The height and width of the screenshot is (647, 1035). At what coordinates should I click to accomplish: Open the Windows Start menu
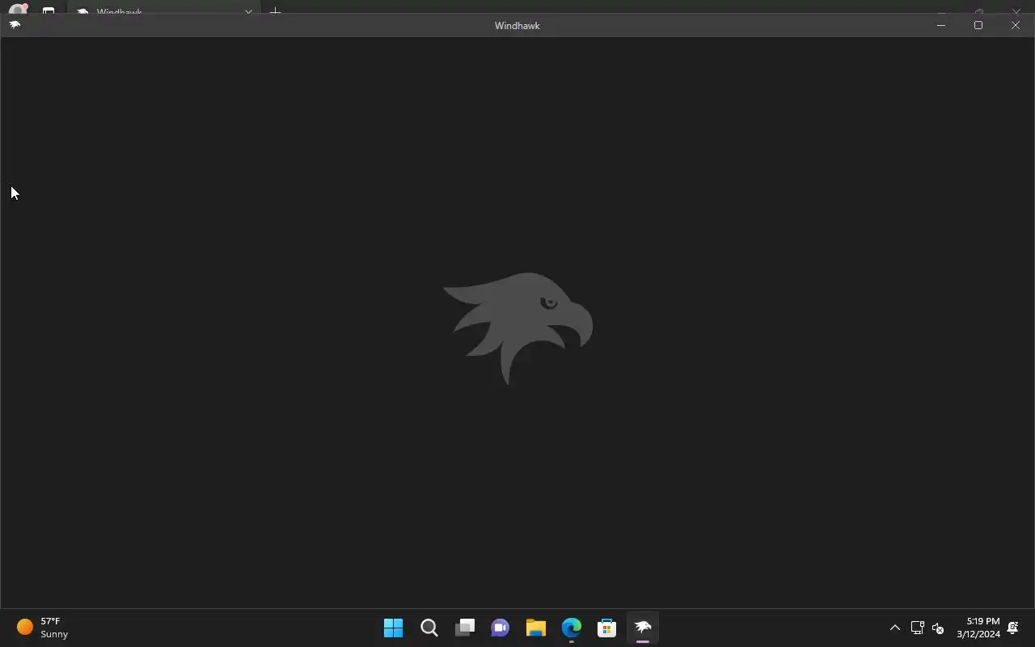(x=394, y=628)
